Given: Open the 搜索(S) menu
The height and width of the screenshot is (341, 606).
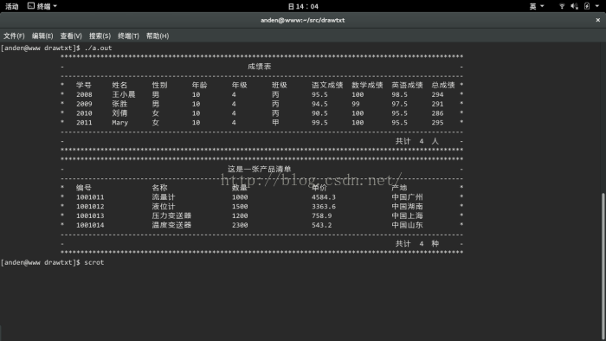Looking at the screenshot, I should point(100,35).
